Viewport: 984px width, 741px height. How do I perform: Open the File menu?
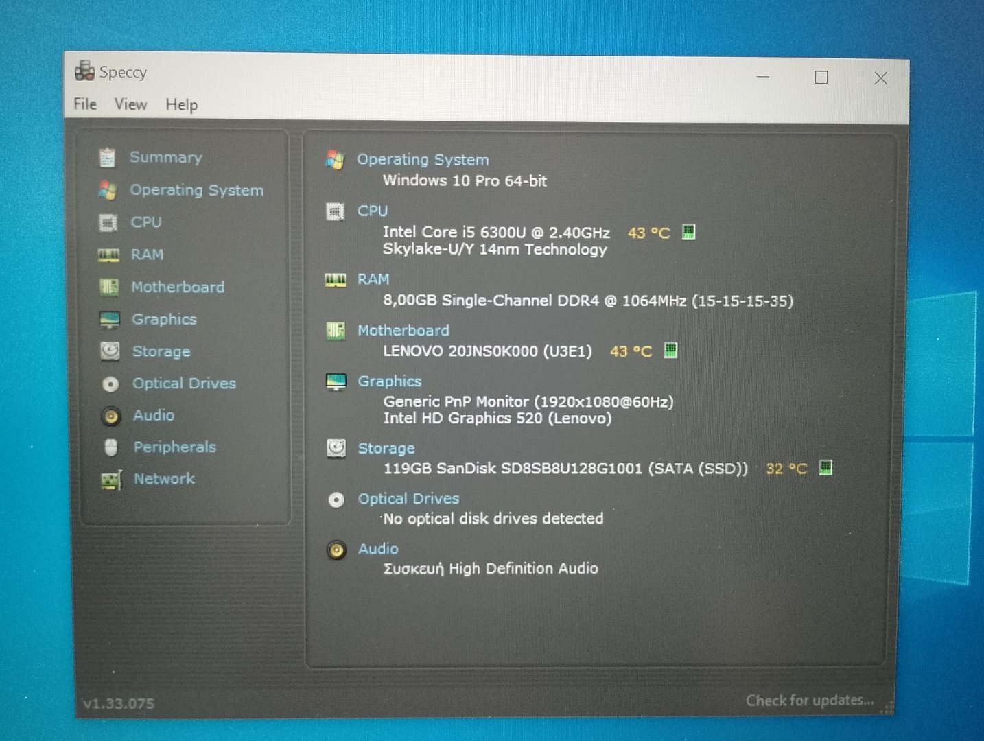click(85, 104)
